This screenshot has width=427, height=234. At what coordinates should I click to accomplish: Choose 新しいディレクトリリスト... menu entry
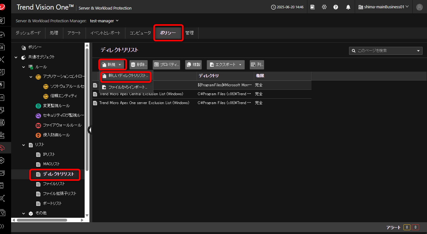pyautogui.click(x=126, y=76)
